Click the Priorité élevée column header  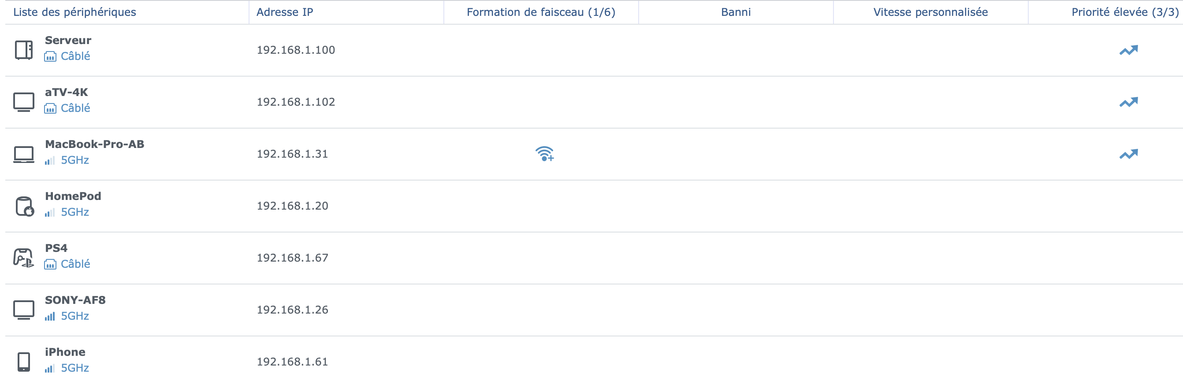[x=1125, y=12]
